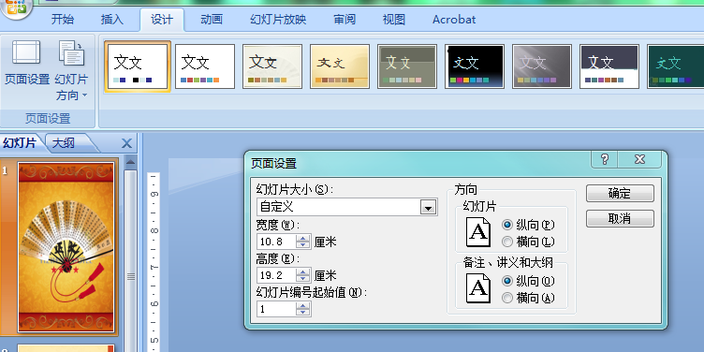Open the 视图 ribbon tab
The height and width of the screenshot is (352, 704).
click(x=394, y=20)
